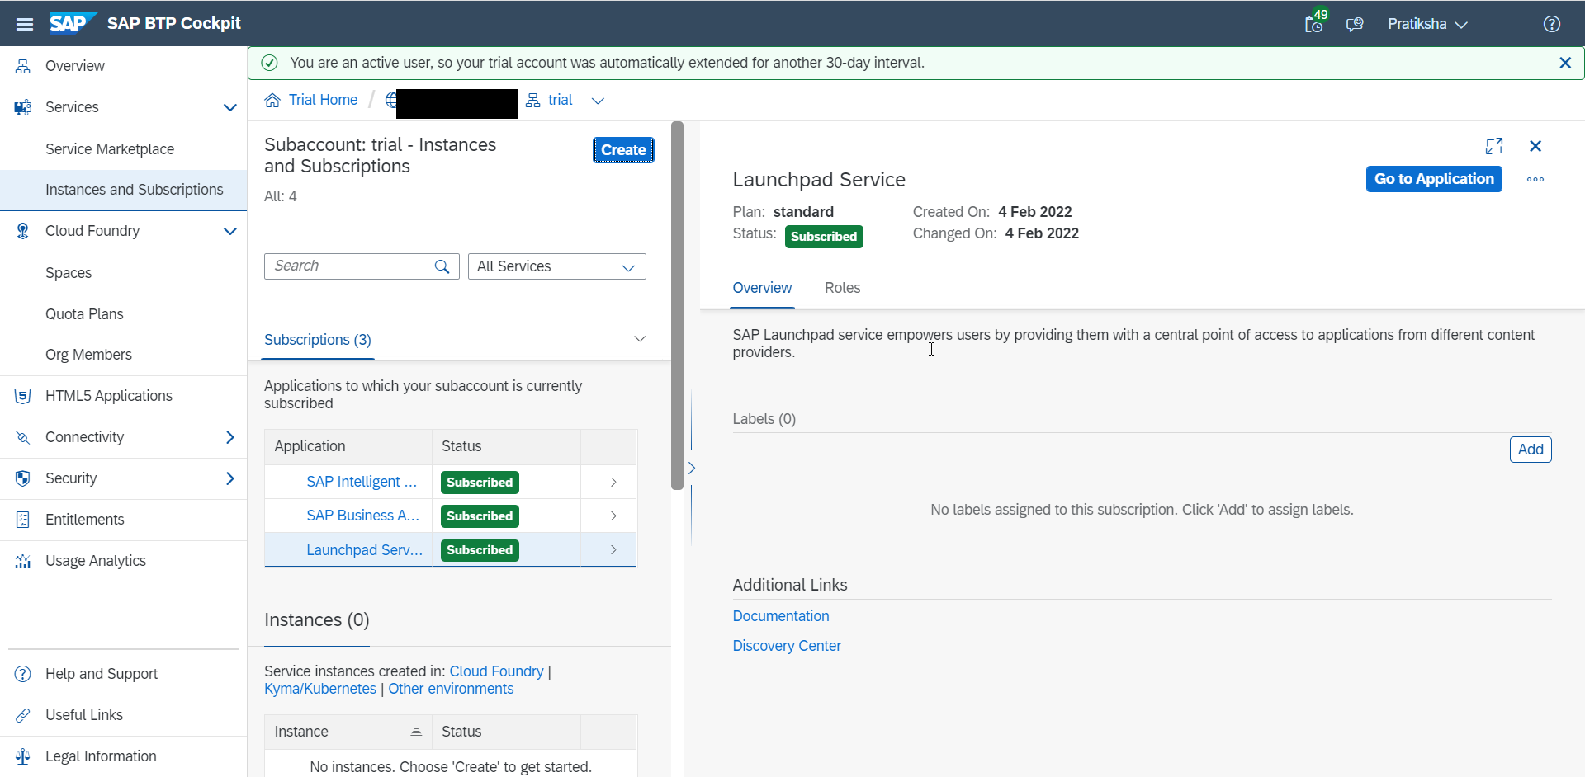Collapse the Services navigation group
Viewport: 1585px width, 777px height.
point(229,107)
